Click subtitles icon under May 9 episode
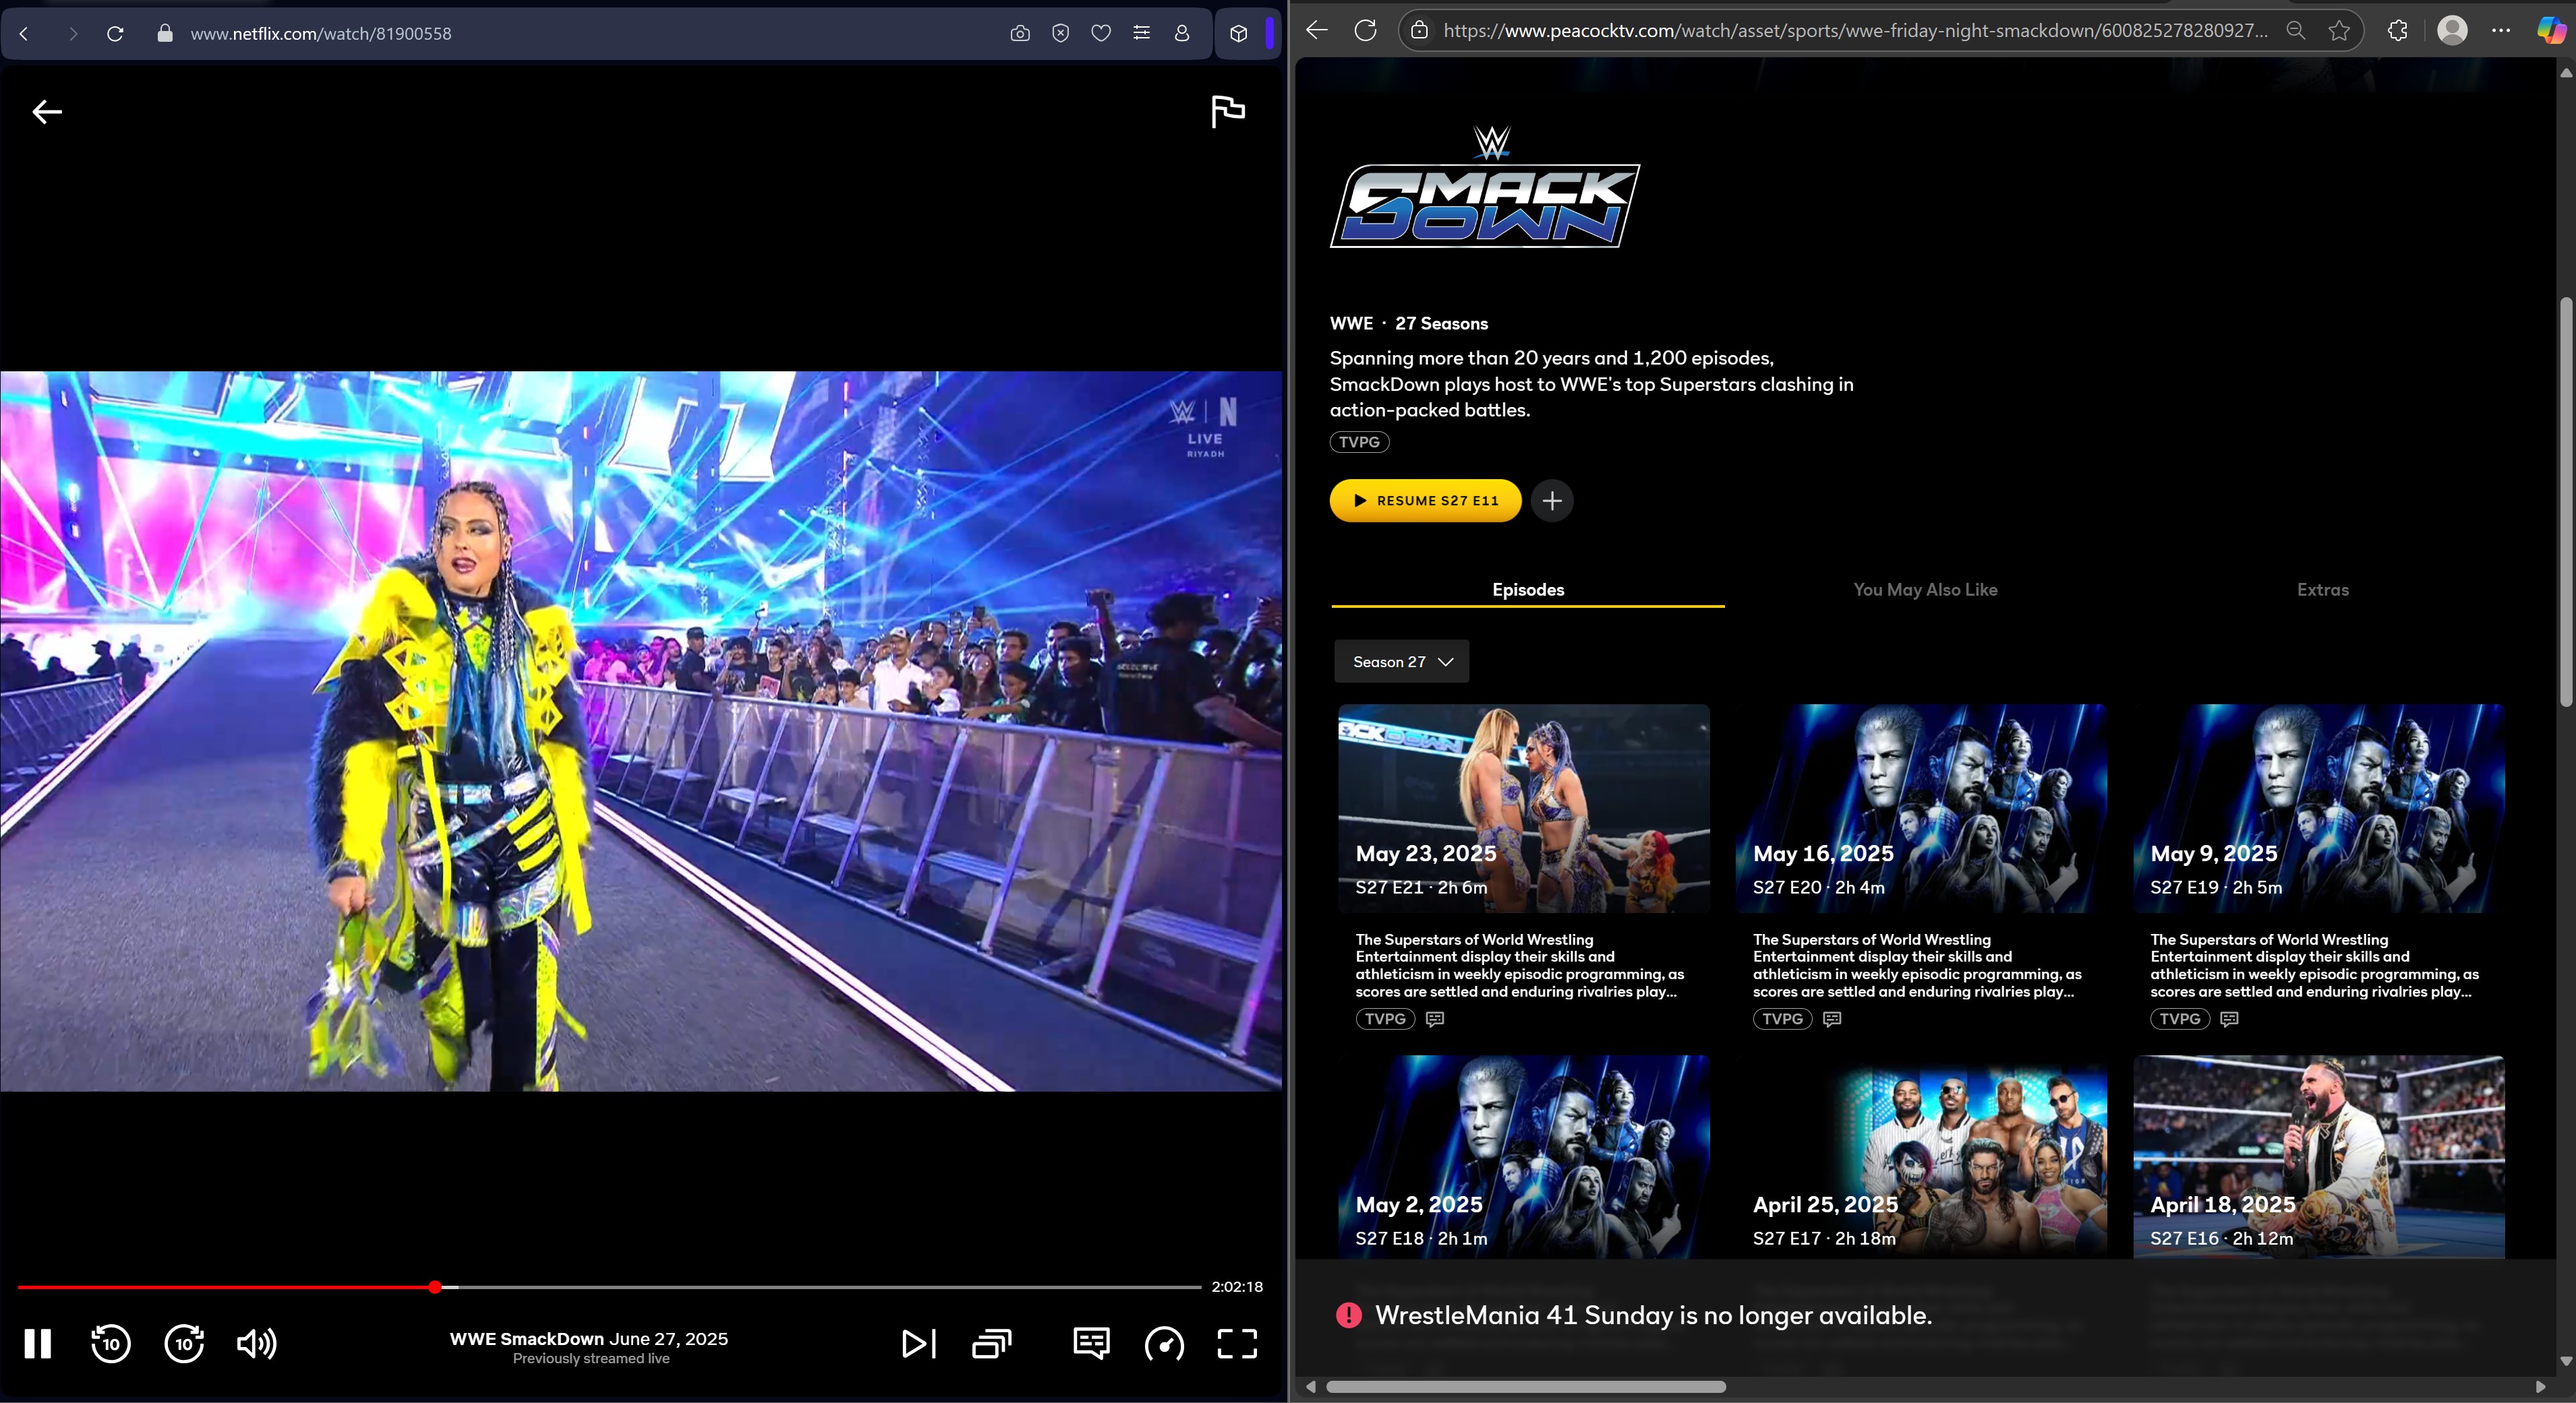 pyautogui.click(x=2229, y=1020)
